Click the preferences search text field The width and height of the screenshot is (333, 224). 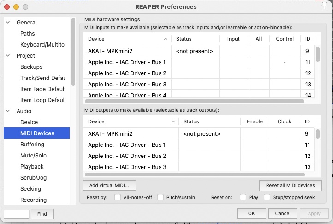16,214
